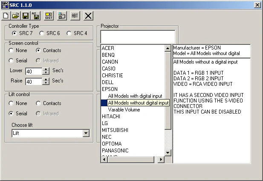Viewport: 263px width, 181px height.
Task: Increase the Raise seconds value
Action: [x=46, y=79]
